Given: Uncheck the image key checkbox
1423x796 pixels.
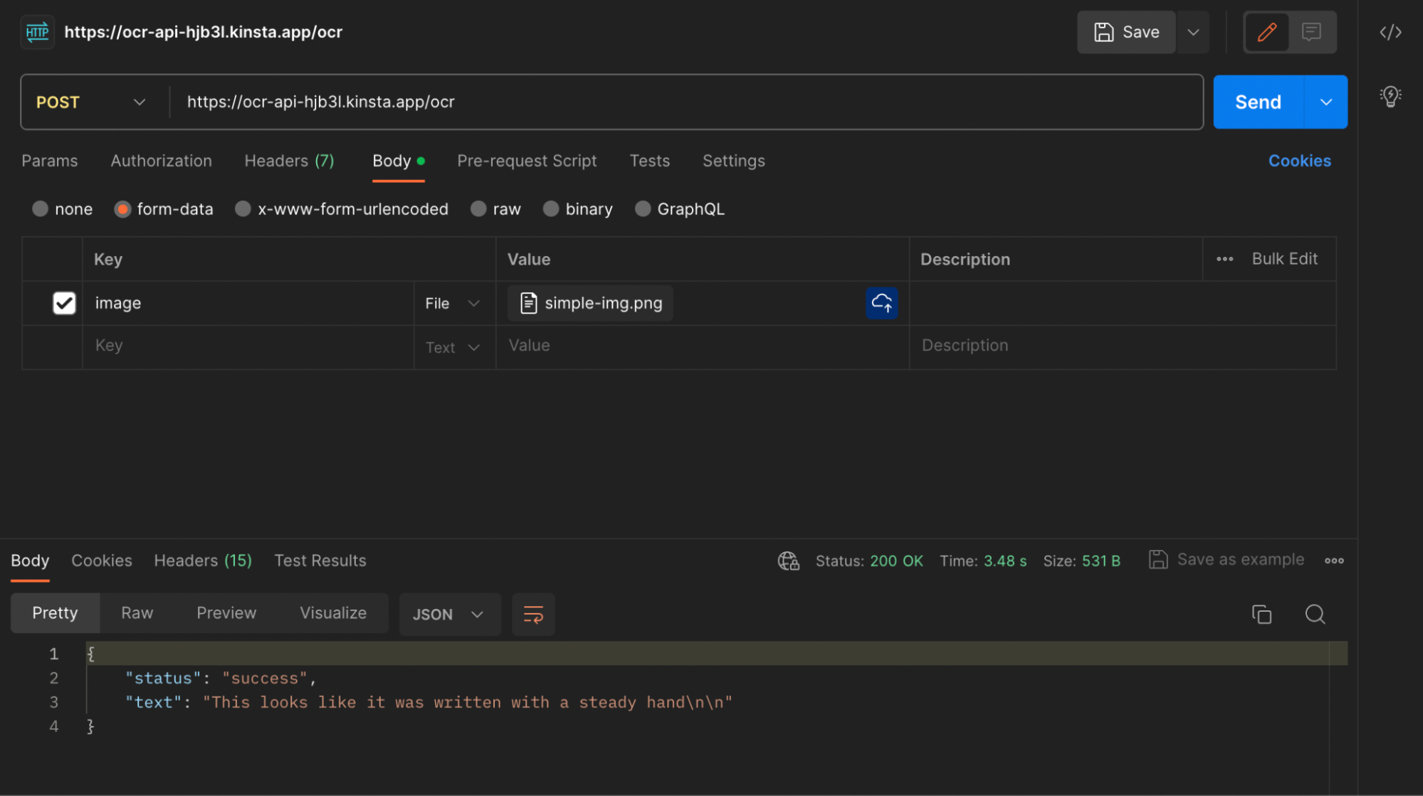Looking at the screenshot, I should [64, 303].
